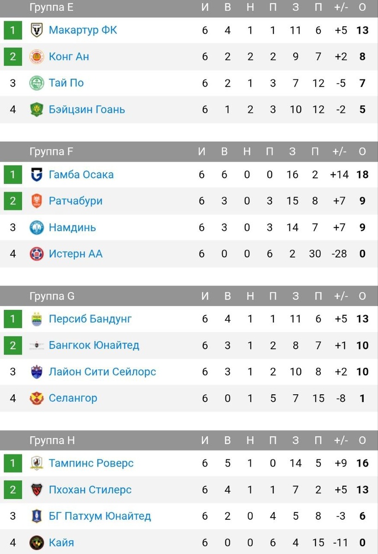Click the green position 1 badge in Группа F
378x554 pixels.
[13, 175]
